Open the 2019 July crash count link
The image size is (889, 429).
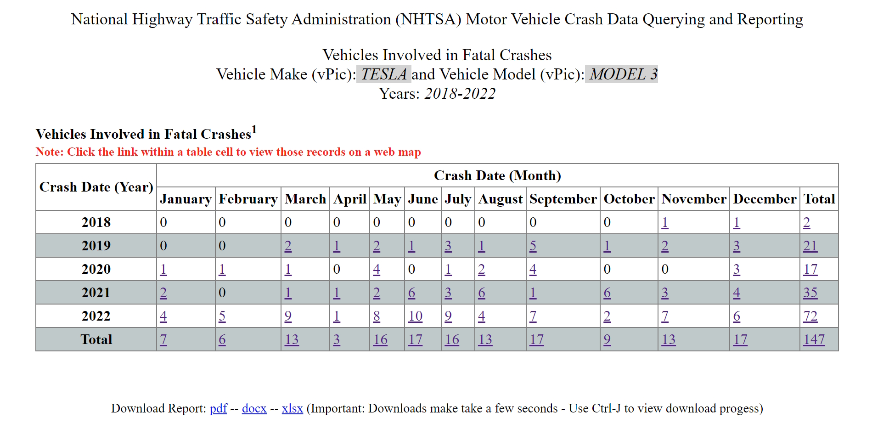click(448, 246)
